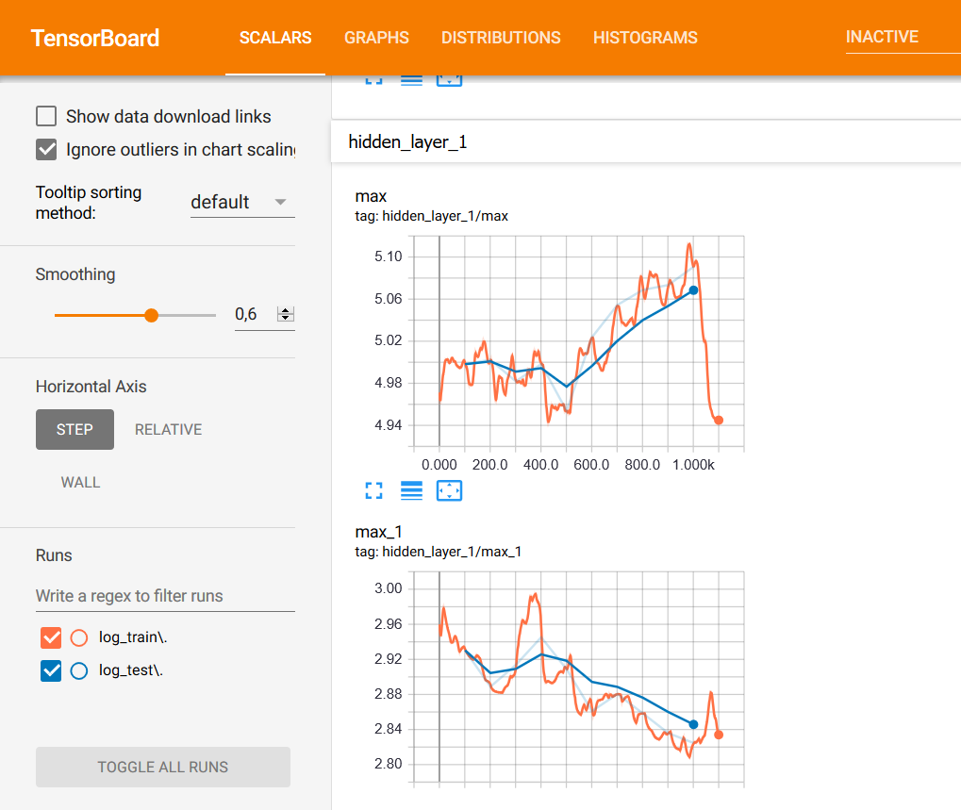Click expand icon at top chart toolbar
The height and width of the screenshot is (810, 961).
point(373,79)
